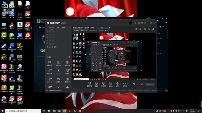
Task: Click the Wallpaper Engine desktop shortcut
Action: (20, 26)
